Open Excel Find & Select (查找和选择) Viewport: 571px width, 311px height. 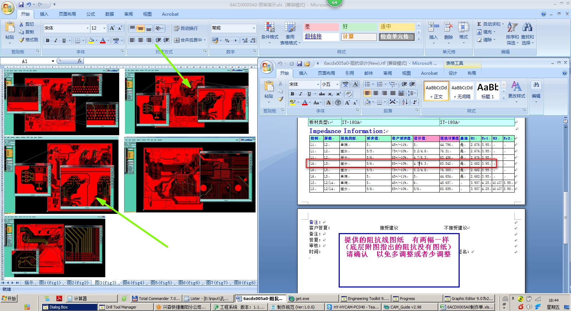527,34
